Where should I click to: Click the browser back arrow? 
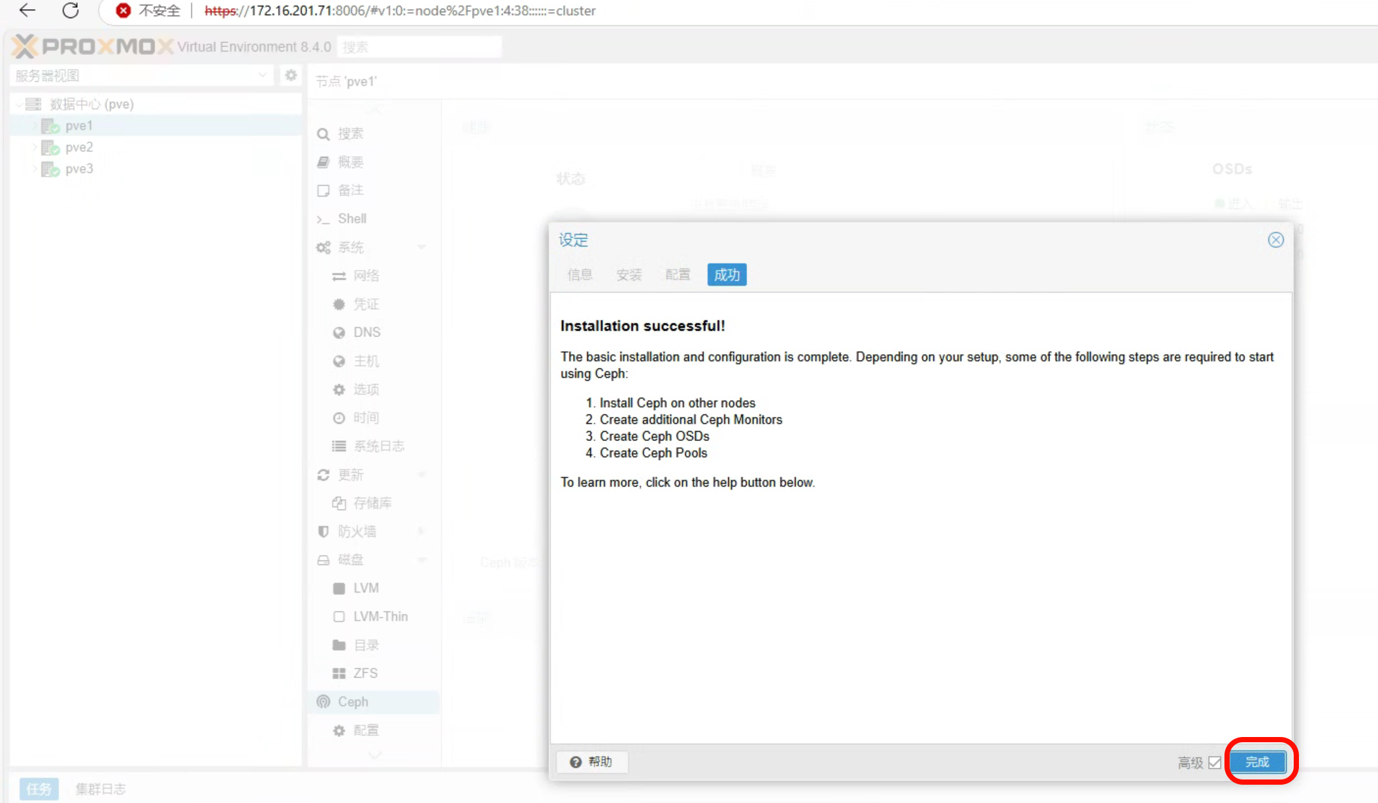pos(27,10)
